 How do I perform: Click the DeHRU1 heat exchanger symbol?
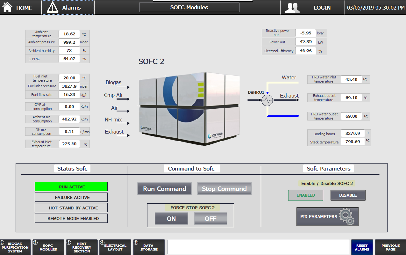click(267, 101)
